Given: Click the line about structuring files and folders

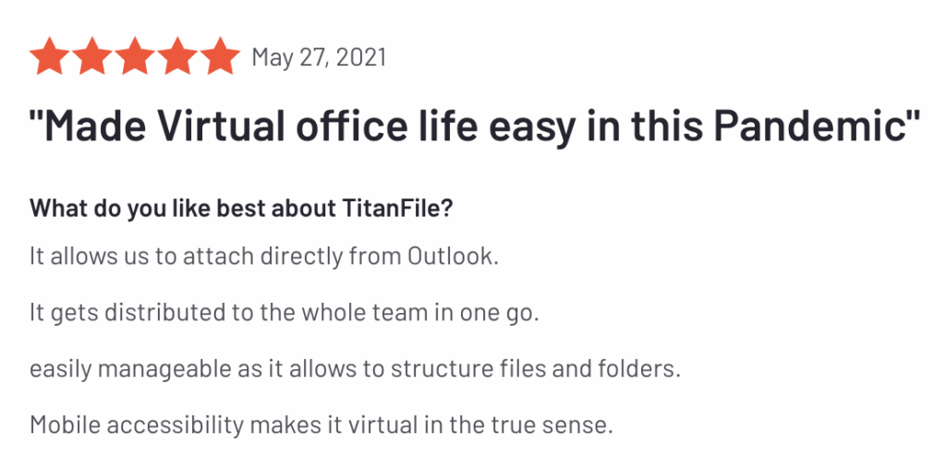Looking at the screenshot, I should [x=355, y=368].
